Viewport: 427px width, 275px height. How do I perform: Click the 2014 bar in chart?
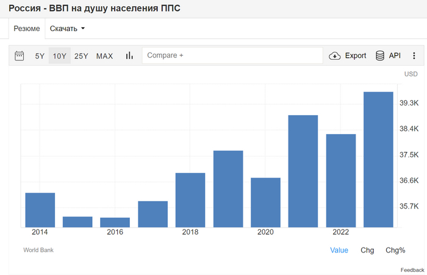40,210
